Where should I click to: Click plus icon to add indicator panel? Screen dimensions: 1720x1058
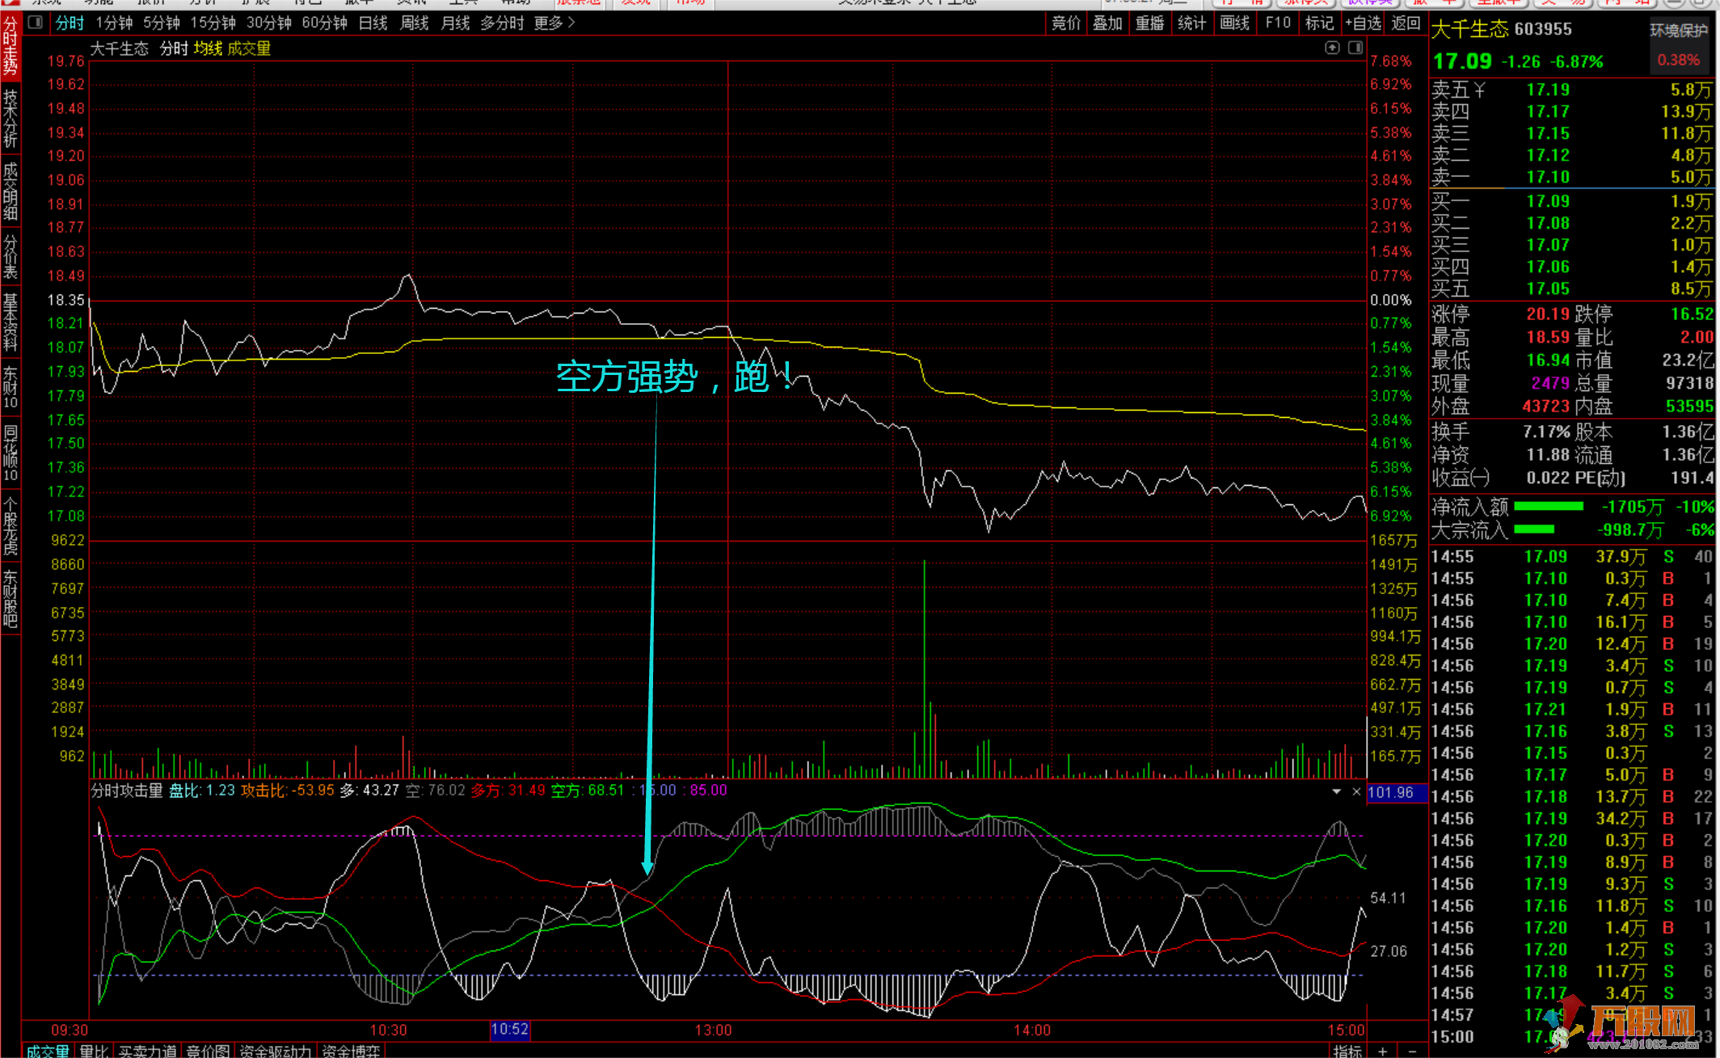[x=1383, y=1051]
